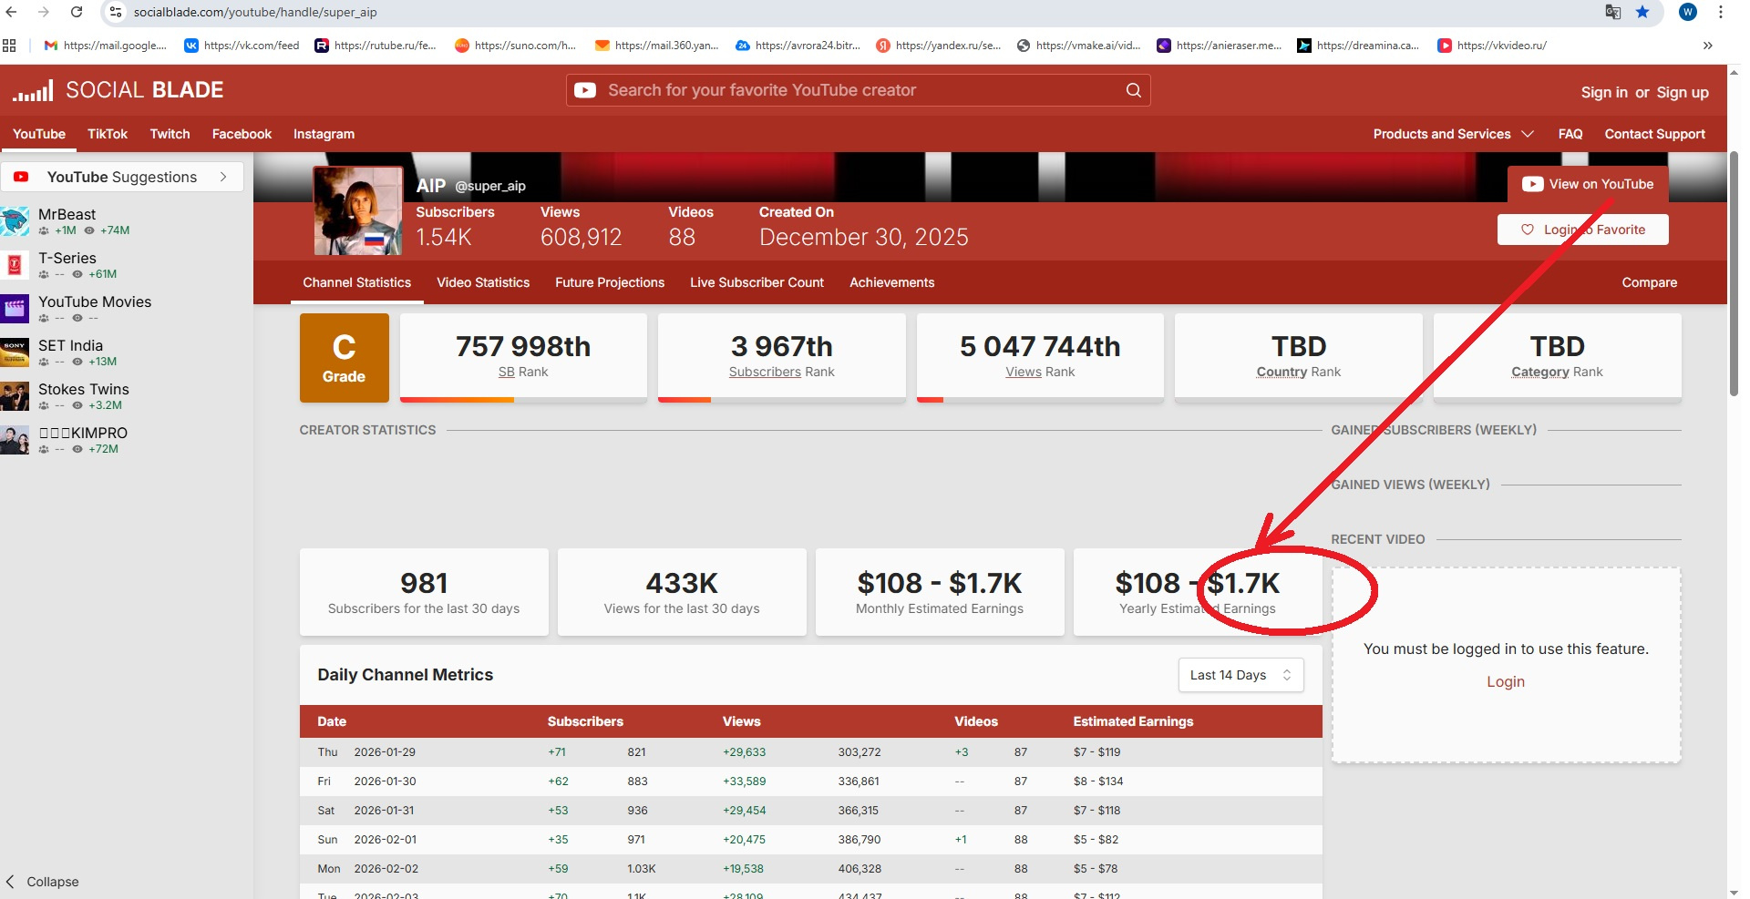Open the anieraser bookmark
The image size is (1750, 899).
click(x=1220, y=46)
